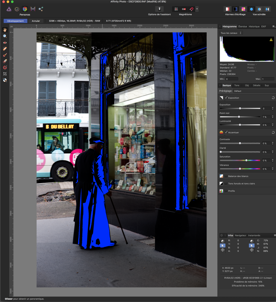This screenshot has height=302, width=276.
Task: Select the White Balance tool
Action: (5, 80)
